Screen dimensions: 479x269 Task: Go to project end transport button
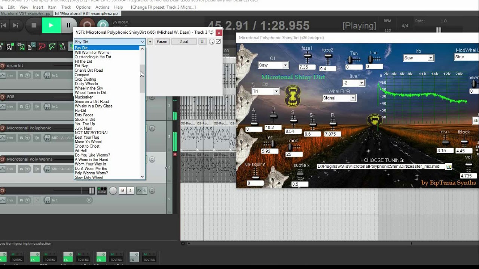click(x=16, y=25)
